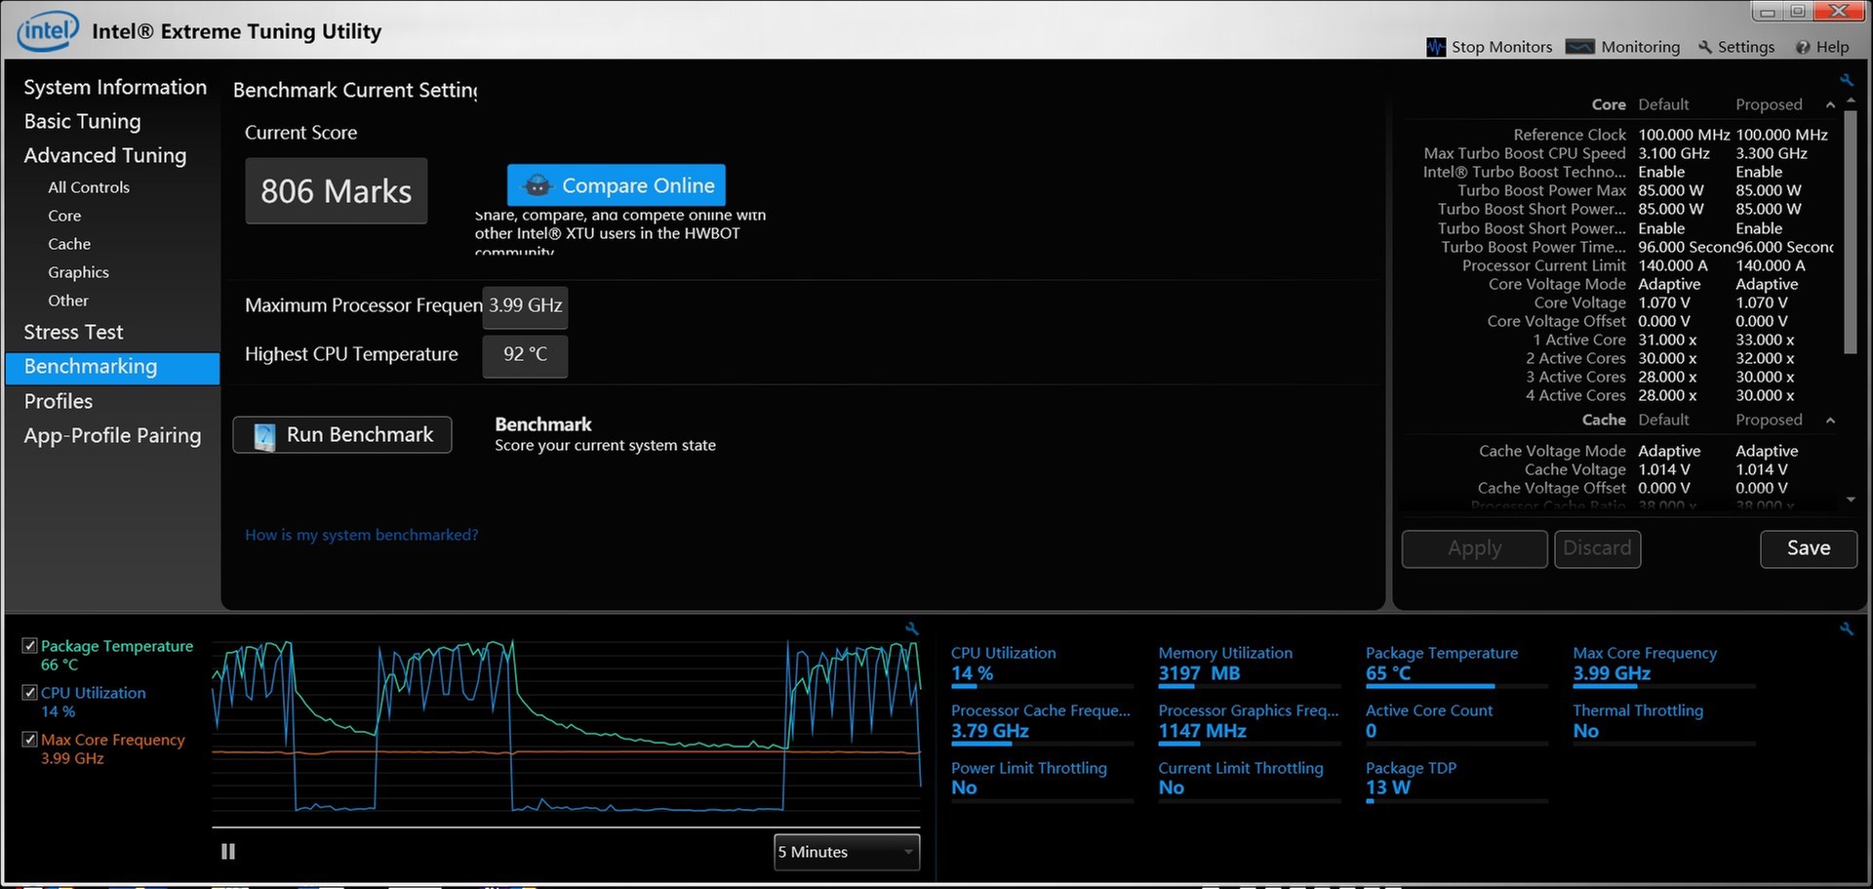Select Graphics under Advanced Tuning
Viewport: 1873px width, 889px height.
(x=78, y=272)
